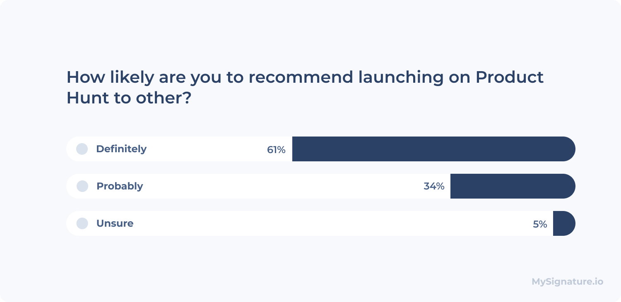Select the Probably radio circle
This screenshot has width=621, height=302.
tap(82, 186)
